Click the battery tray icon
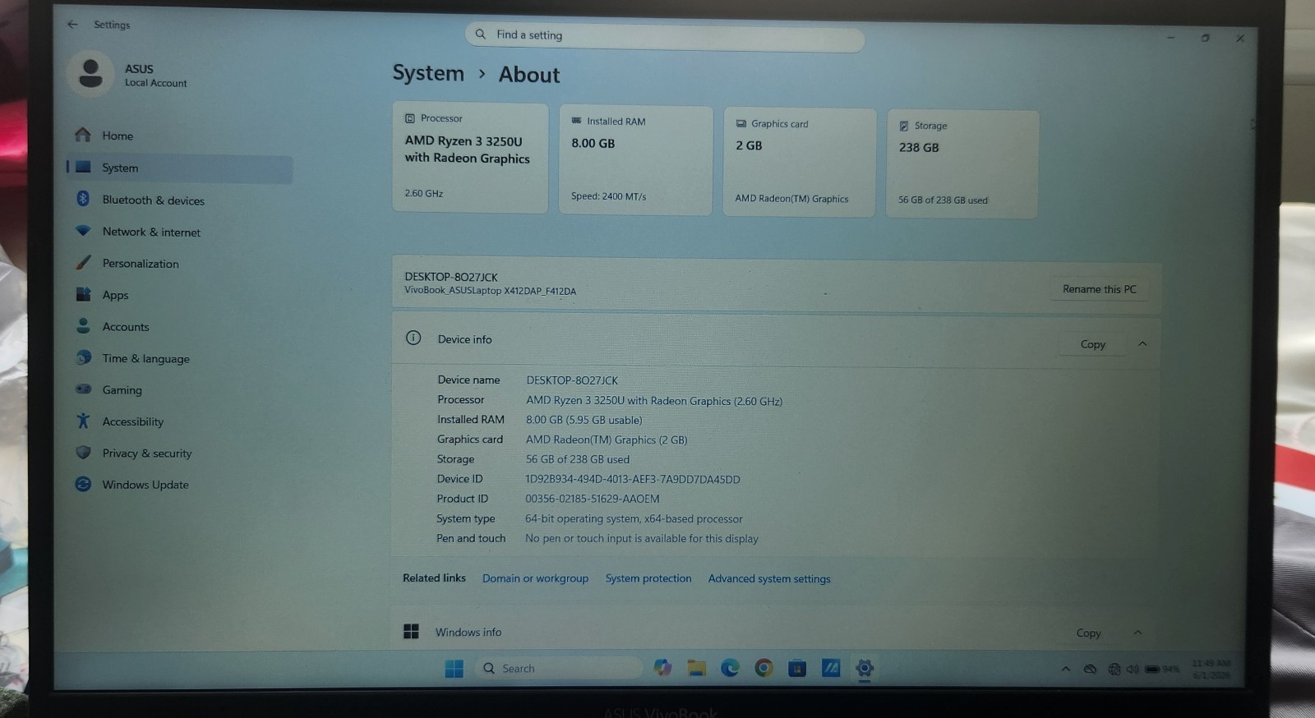 point(1152,669)
